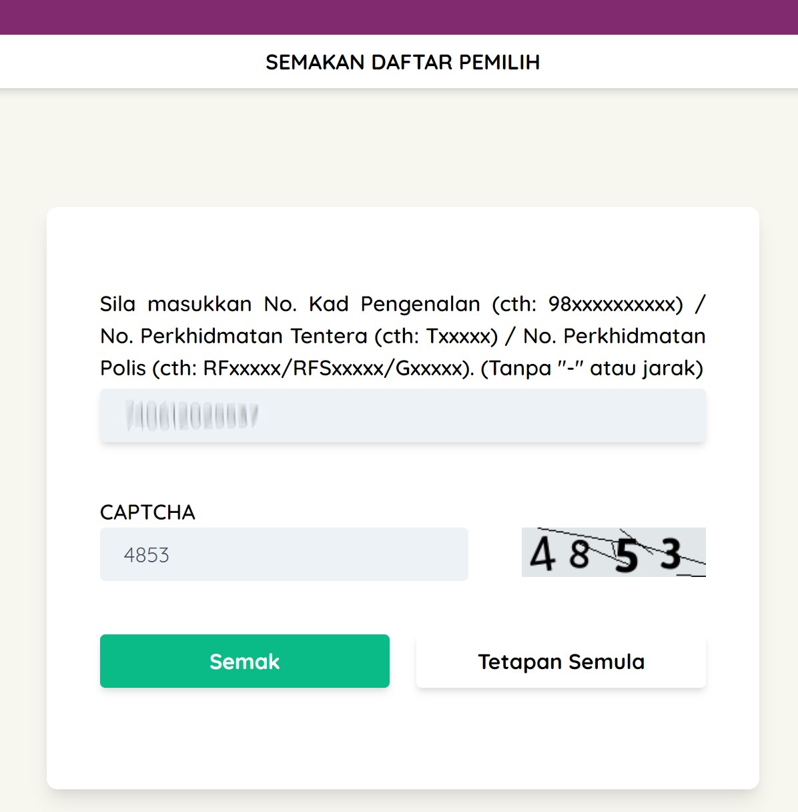Screen dimensions: 798x812
Task: Click the white form card background
Action: point(402,748)
